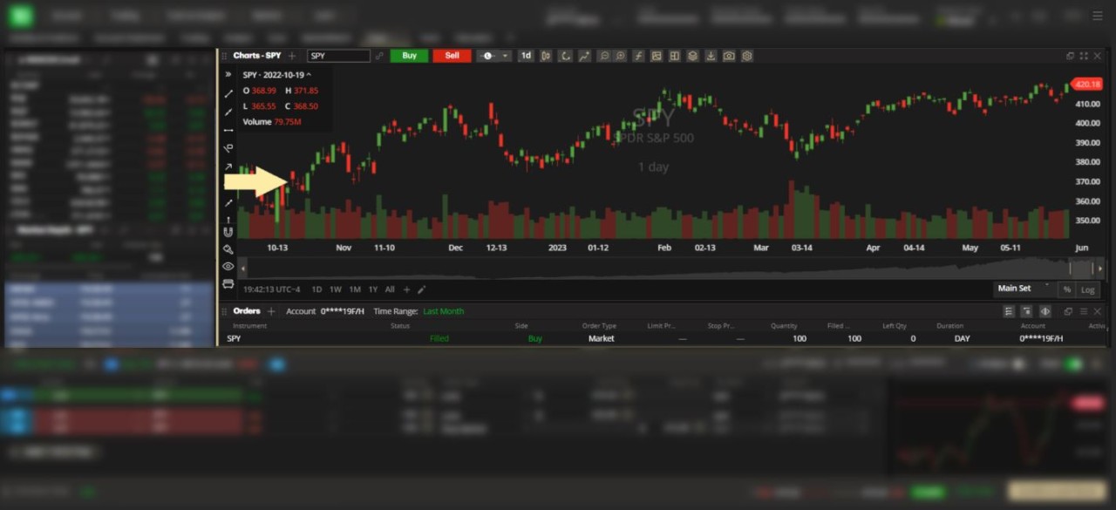
Task: Open the chart templates image icon
Action: pos(656,56)
